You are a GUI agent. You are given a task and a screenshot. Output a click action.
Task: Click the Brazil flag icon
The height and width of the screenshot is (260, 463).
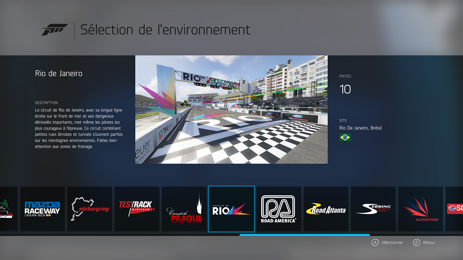click(345, 137)
